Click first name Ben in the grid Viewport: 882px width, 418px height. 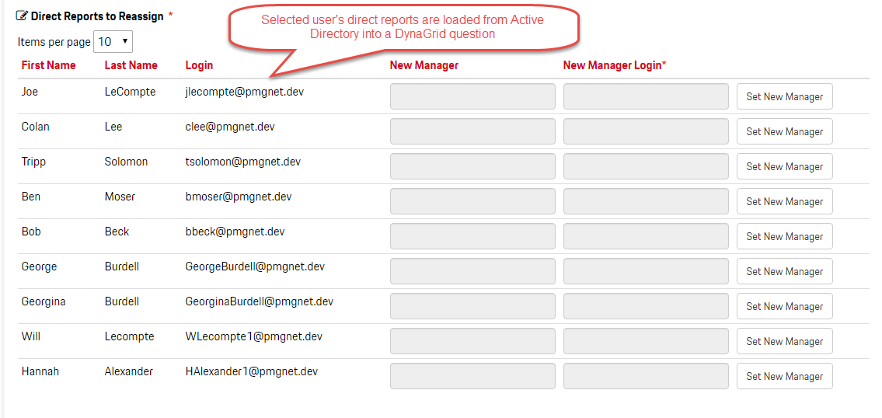click(31, 197)
